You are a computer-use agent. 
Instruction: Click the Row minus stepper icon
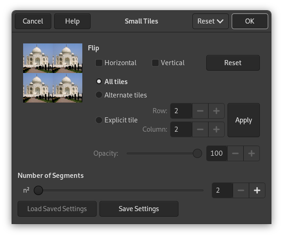[200, 111]
